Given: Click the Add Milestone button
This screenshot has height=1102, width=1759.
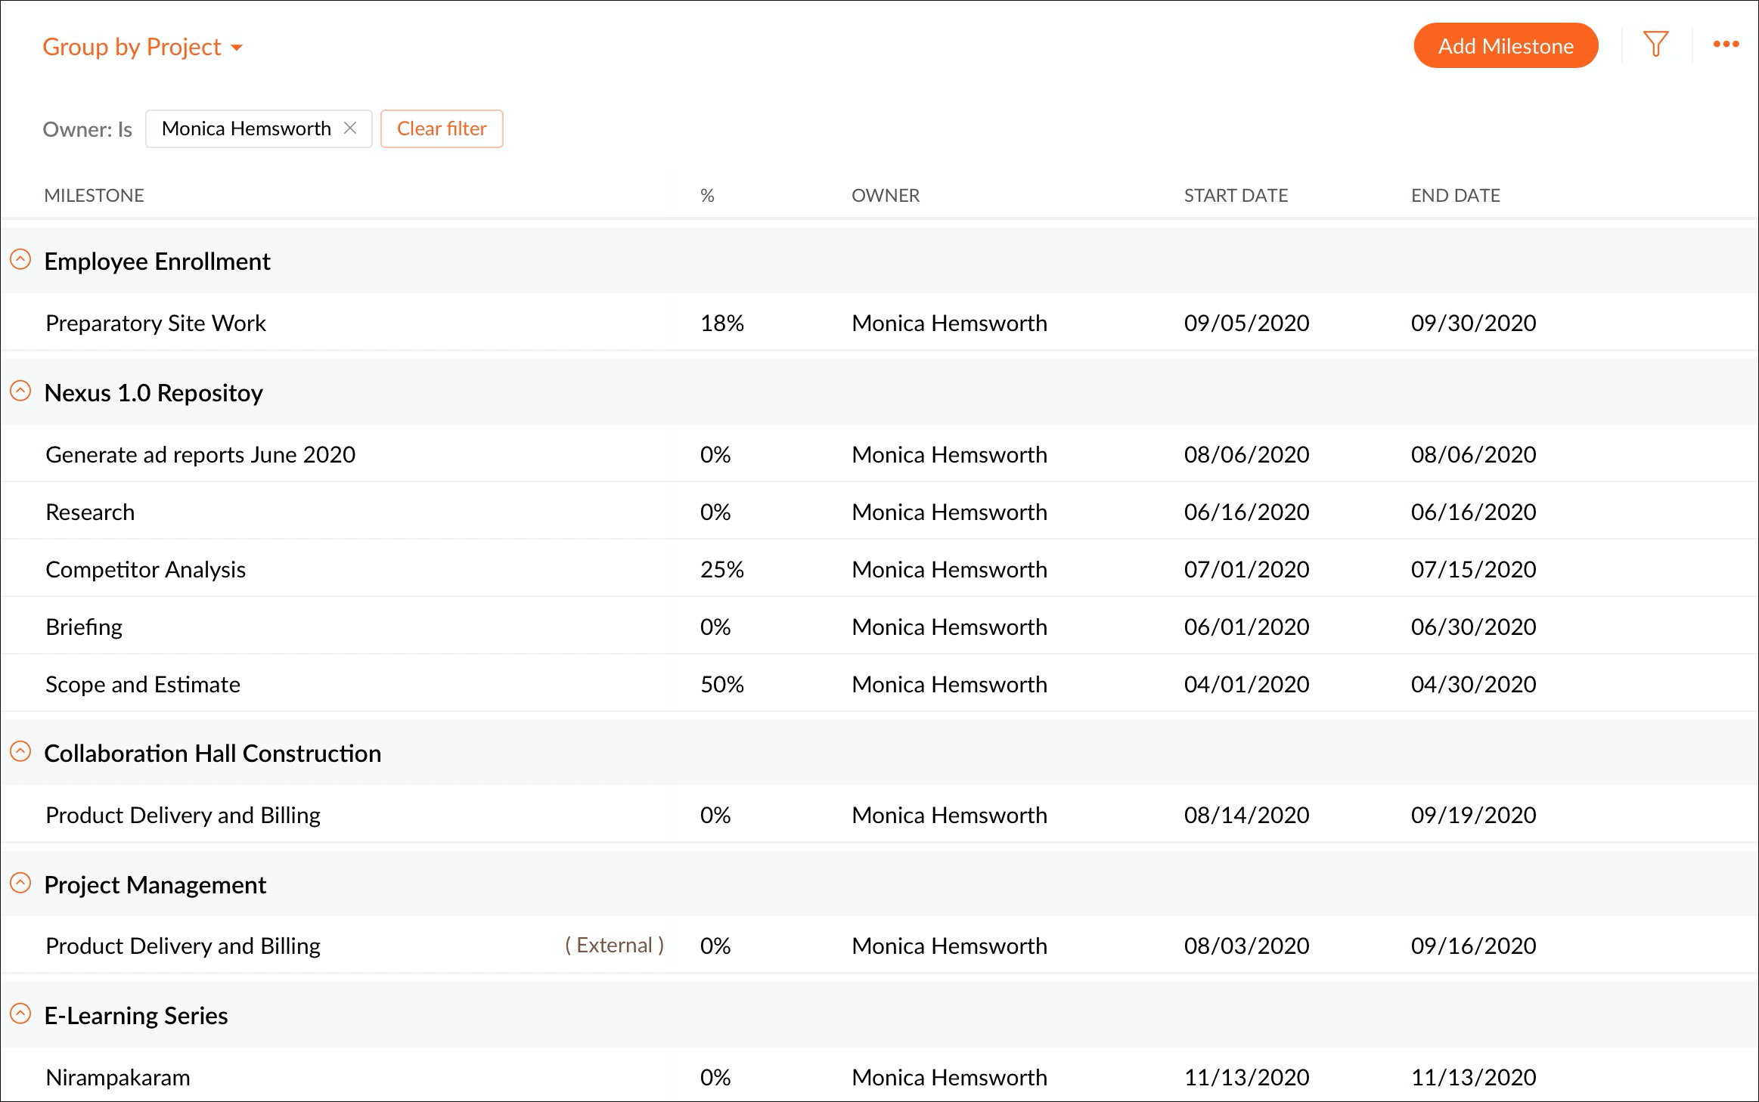Looking at the screenshot, I should (x=1505, y=46).
